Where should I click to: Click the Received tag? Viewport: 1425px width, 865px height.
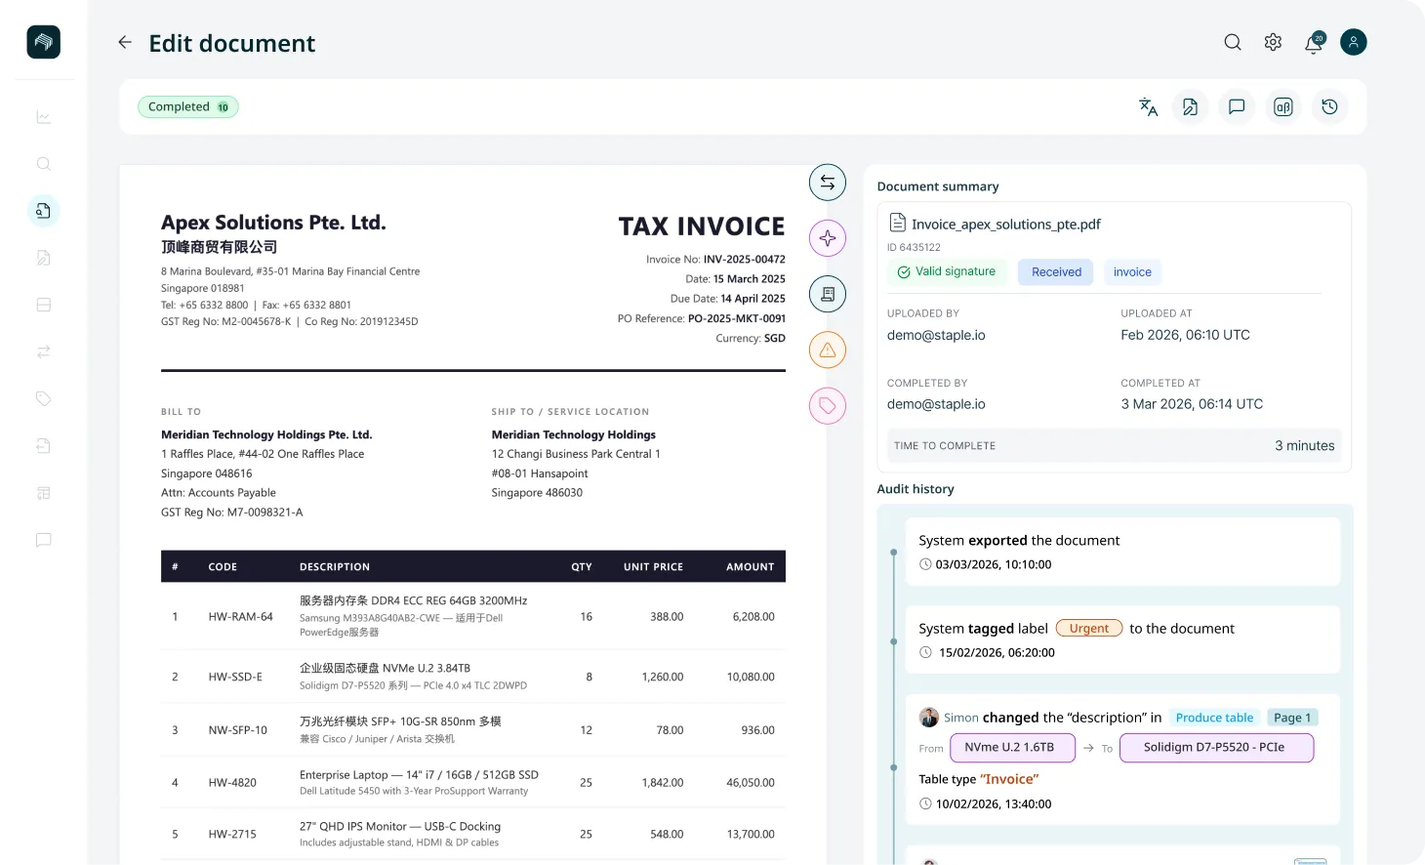point(1056,272)
